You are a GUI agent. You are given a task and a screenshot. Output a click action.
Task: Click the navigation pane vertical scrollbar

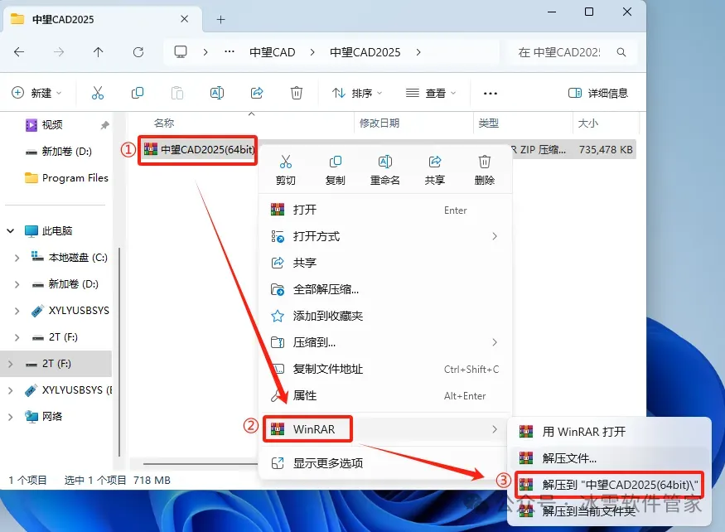coord(119,351)
